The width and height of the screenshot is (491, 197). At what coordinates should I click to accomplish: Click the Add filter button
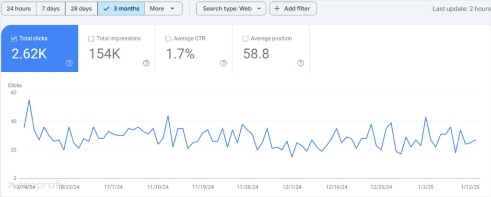(293, 9)
